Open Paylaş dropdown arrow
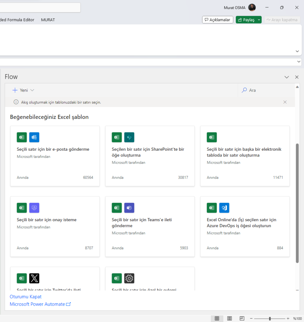304x322 pixels. tap(259, 20)
